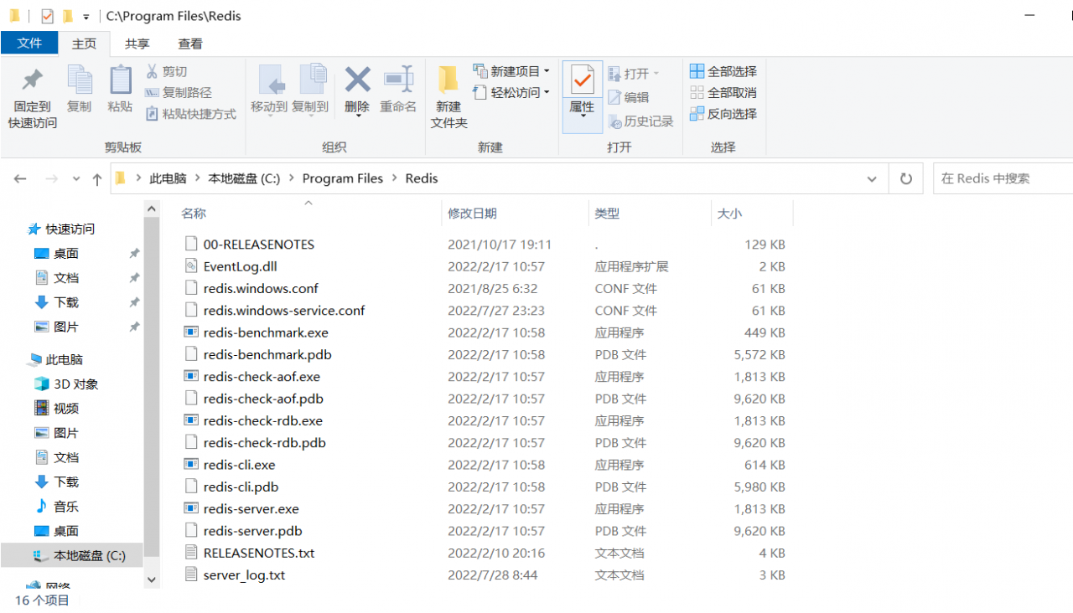1073x613 pixels.
Task: Click the Refresh button
Action: tap(906, 178)
